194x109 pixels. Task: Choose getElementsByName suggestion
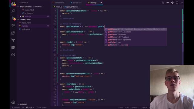click(x=135, y=35)
